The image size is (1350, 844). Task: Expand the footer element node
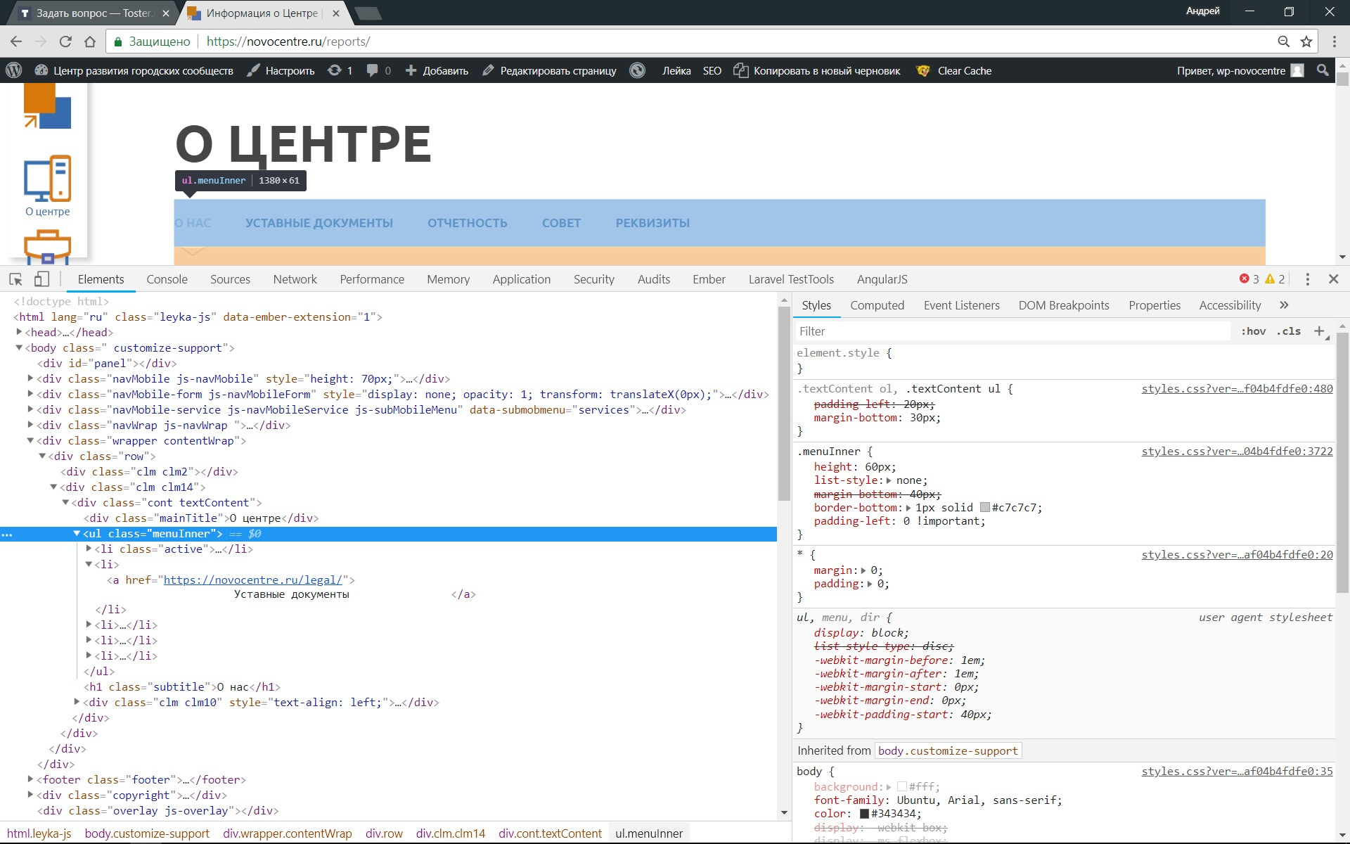(x=30, y=779)
